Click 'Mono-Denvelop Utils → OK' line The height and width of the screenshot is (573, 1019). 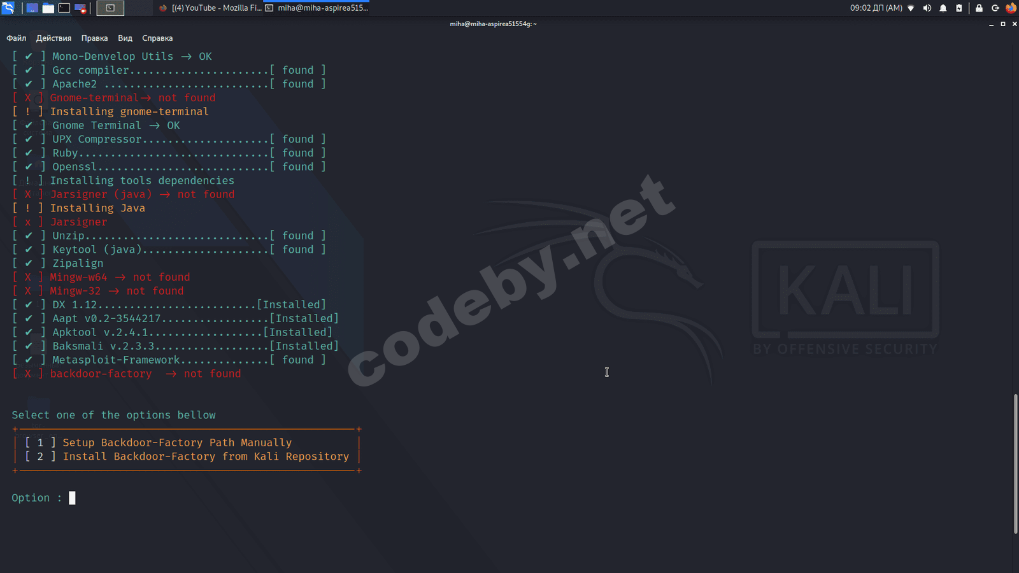click(112, 56)
